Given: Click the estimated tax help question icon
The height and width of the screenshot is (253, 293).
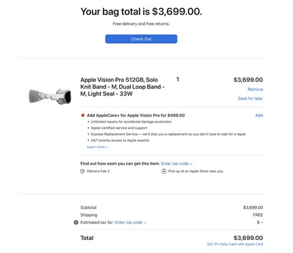Looking at the screenshot, I should point(76,222).
